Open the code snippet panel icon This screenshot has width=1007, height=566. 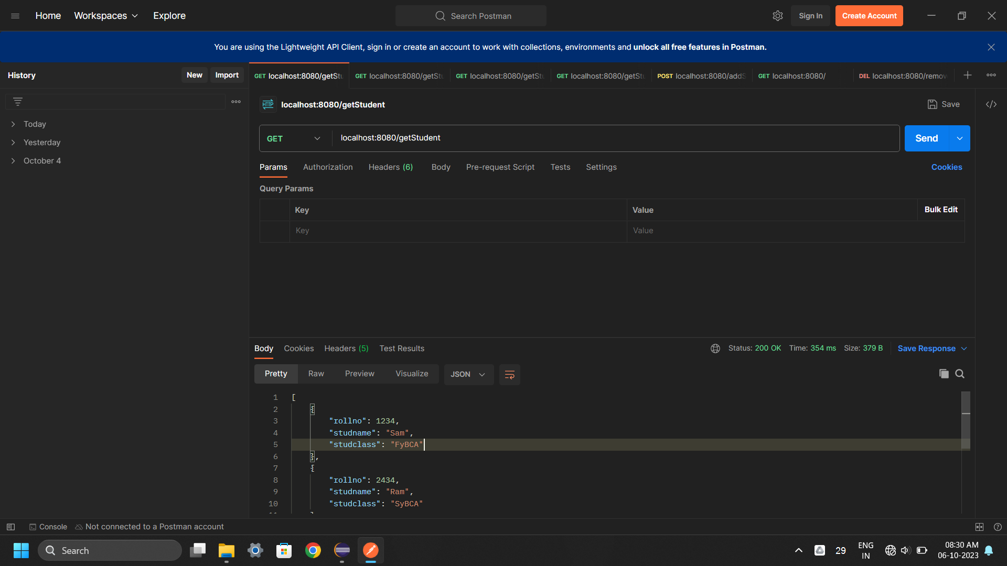coord(991,104)
